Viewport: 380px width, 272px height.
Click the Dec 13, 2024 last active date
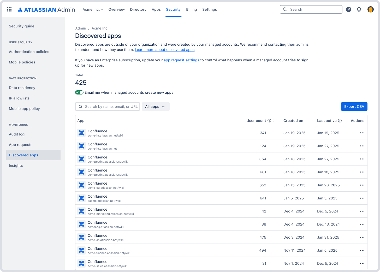(328, 224)
